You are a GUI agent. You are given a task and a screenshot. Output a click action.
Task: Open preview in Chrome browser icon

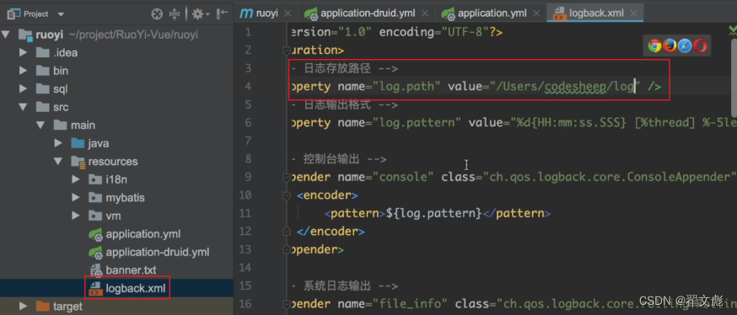[x=654, y=46]
